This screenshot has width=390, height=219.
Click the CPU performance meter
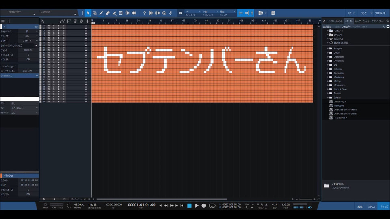point(57,204)
